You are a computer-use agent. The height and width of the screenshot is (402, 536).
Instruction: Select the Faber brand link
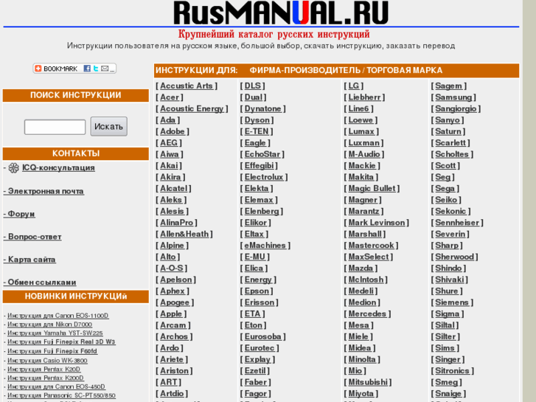(x=255, y=382)
